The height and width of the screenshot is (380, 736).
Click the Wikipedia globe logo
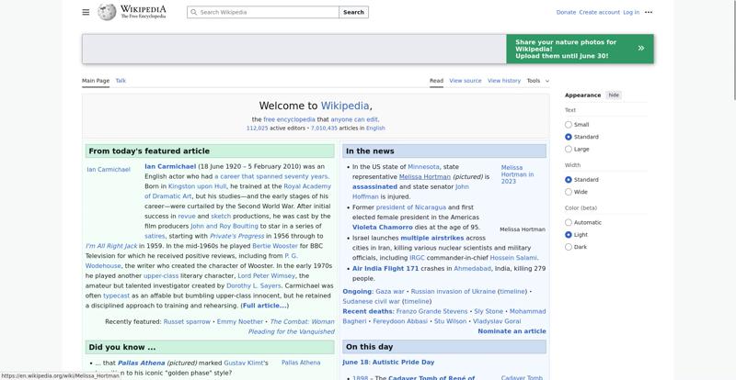(x=107, y=12)
